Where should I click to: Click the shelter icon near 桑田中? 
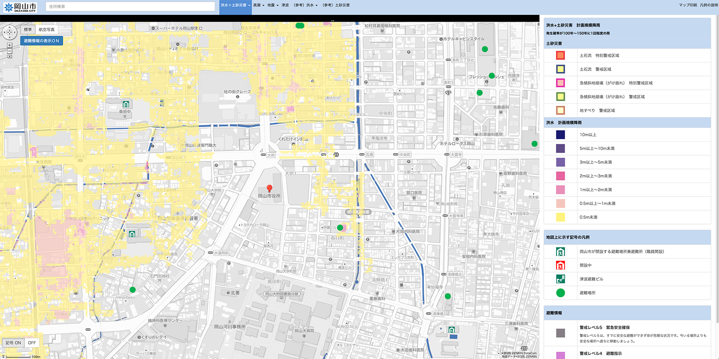tap(125, 104)
